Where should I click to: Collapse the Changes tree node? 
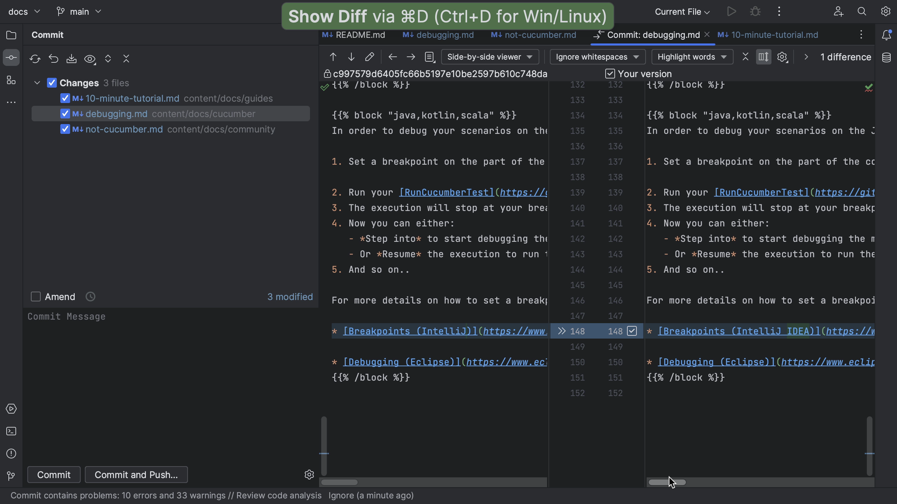tap(37, 83)
